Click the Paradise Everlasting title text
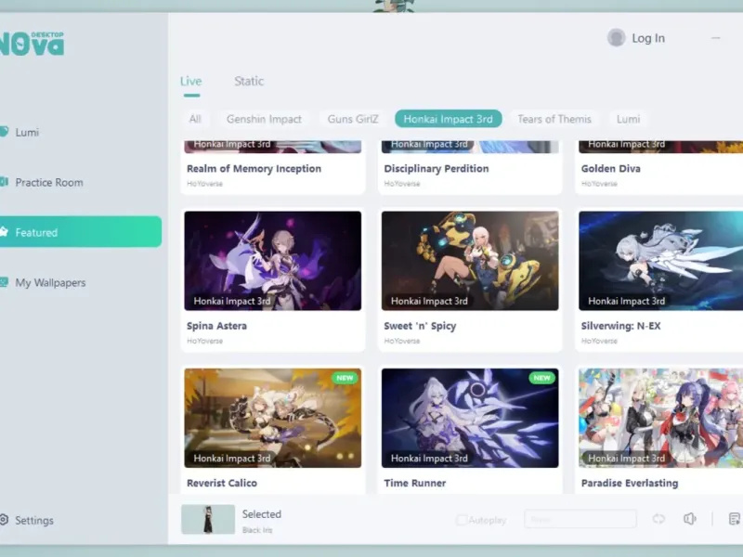 point(630,483)
